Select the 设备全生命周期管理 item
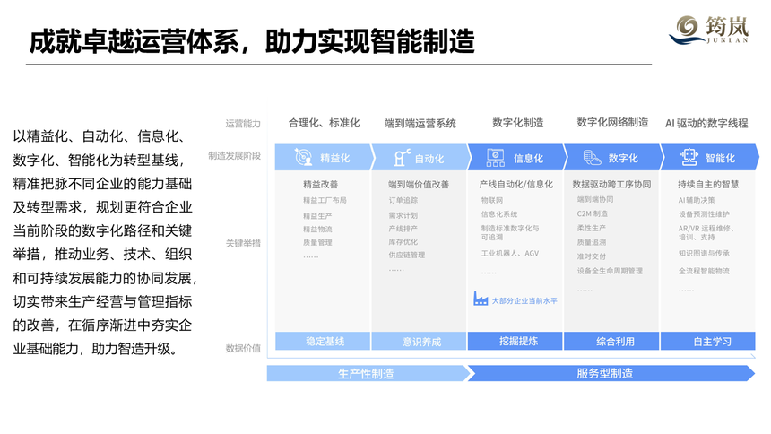Viewport: 771px width, 434px height. tap(610, 271)
